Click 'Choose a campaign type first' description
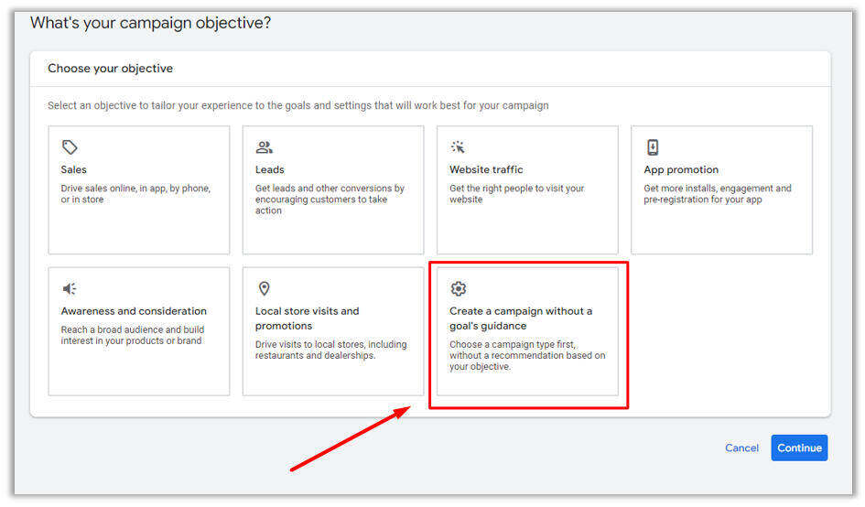Screen dimensions: 865x507 click(x=527, y=355)
